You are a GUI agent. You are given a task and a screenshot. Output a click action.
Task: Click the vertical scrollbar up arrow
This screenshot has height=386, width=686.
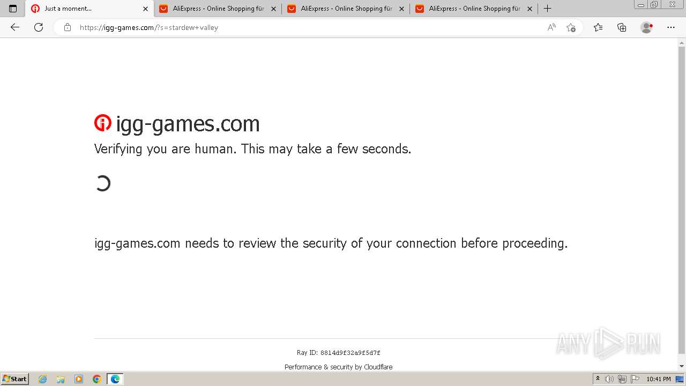tap(682, 42)
